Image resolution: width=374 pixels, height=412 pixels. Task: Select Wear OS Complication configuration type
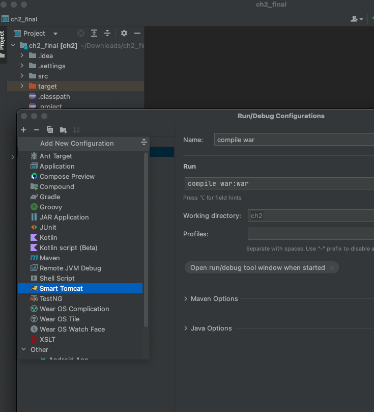(x=80, y=309)
